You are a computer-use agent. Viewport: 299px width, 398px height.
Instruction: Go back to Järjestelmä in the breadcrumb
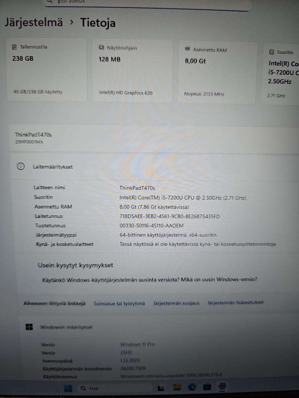pyautogui.click(x=34, y=22)
